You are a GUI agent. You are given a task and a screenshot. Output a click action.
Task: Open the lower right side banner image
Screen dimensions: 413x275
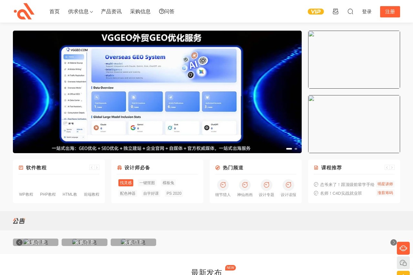354,124
